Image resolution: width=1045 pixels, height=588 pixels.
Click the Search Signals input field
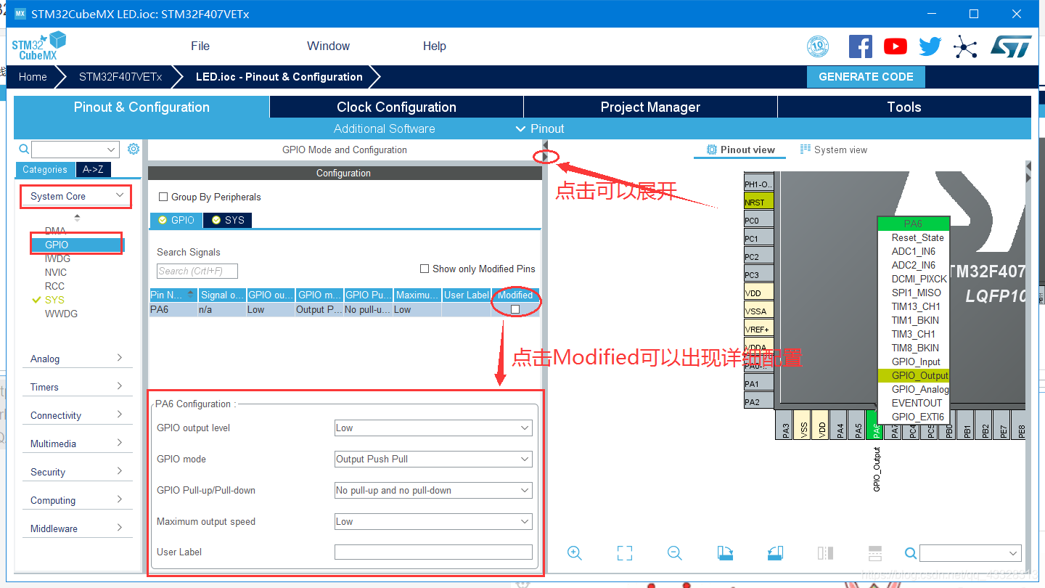click(197, 271)
